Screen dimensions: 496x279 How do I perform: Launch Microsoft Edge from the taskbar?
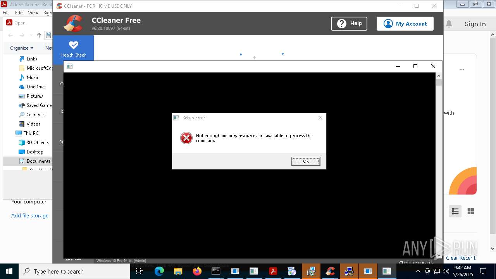159,271
